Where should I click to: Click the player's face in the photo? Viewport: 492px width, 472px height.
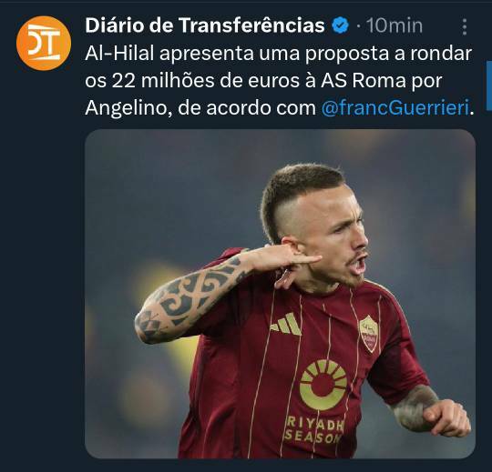tap(333, 238)
